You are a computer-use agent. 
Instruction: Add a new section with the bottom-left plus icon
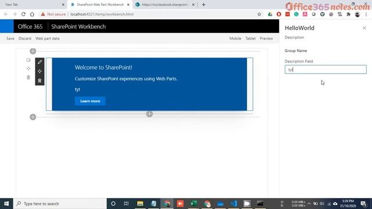point(33,117)
